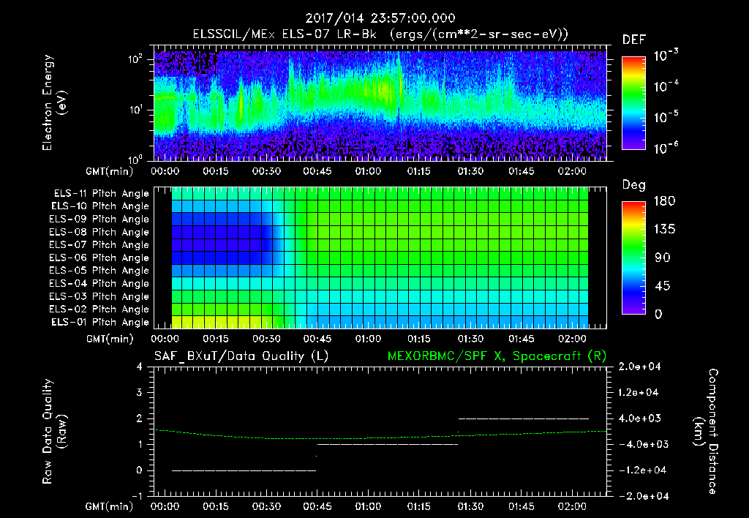Click the Deg pitch angle color bar

click(633, 258)
